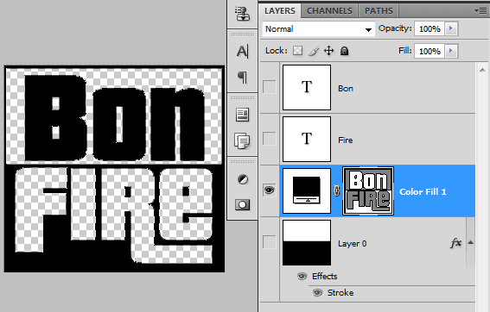Collapse Layer 0 effects list arrow
Screen dimensions: 490x312
pos(471,242)
